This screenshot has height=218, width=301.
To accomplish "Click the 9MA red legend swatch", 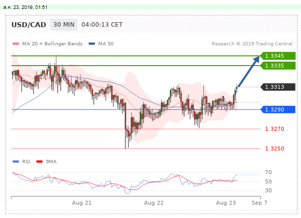I will [39, 162].
